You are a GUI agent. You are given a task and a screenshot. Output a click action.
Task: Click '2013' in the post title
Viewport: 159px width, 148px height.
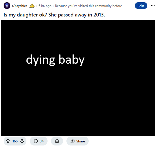coord(99,15)
